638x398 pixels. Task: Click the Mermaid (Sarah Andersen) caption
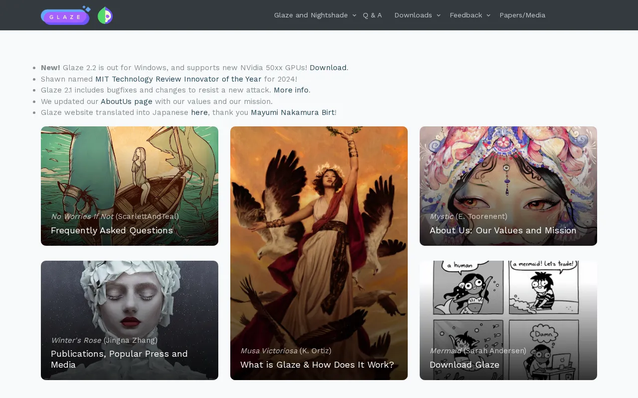coord(478,351)
